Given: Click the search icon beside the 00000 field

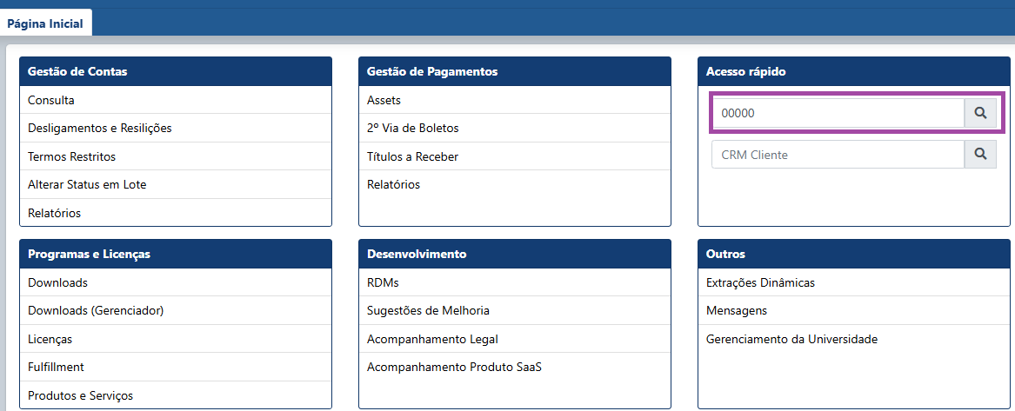Looking at the screenshot, I should tap(980, 113).
